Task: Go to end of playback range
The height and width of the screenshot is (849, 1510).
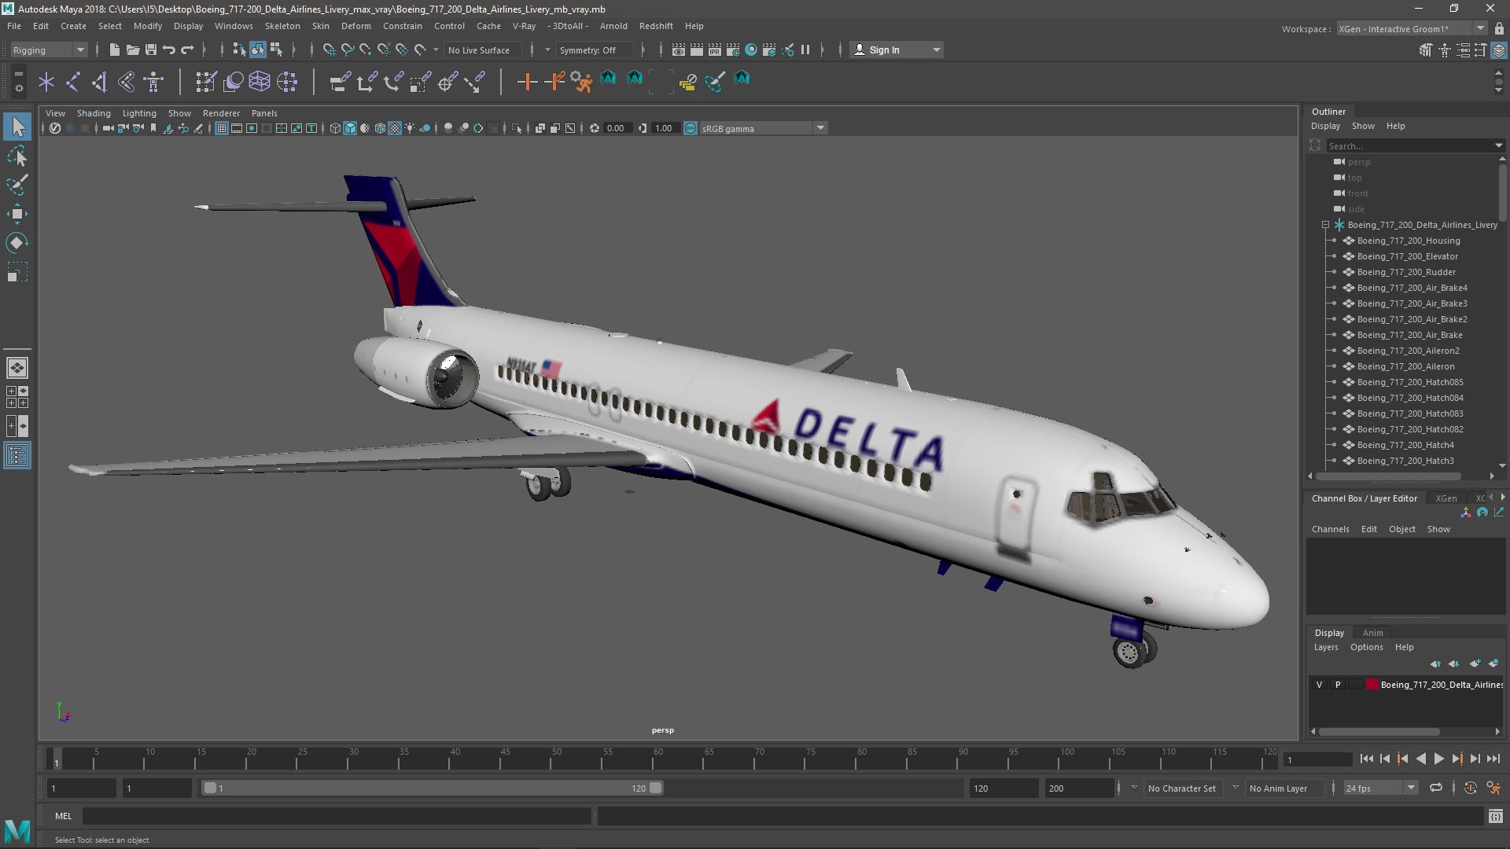Action: 1493,759
